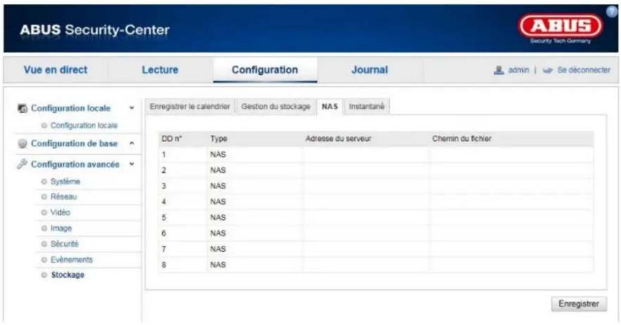Screen dimensions: 621x325
Task: Open Configuration locale sub-item
Action: 84,125
